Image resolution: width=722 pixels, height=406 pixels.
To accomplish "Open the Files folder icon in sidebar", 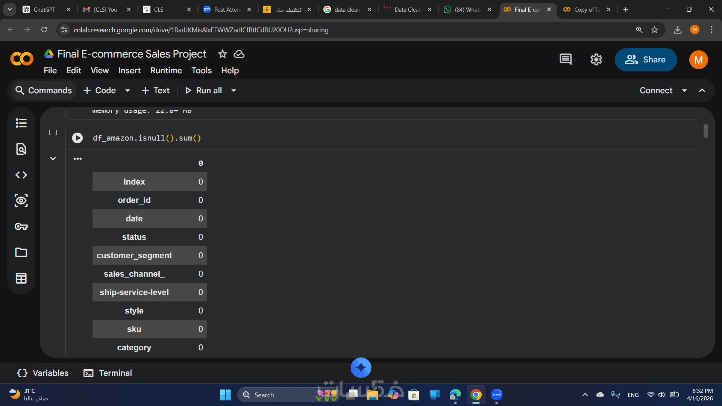I will tap(21, 252).
